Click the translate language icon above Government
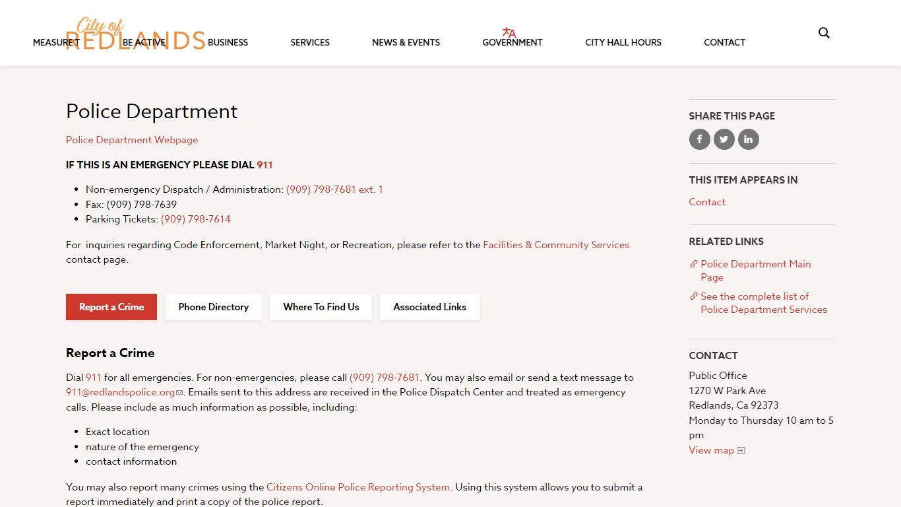This screenshot has width=901, height=507. click(x=509, y=32)
